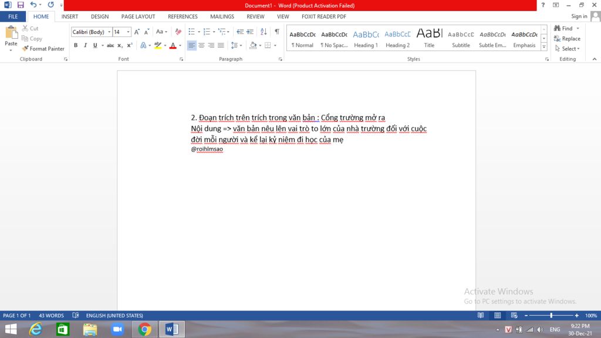The image size is (601, 338).
Task: Switch to Read Mode view
Action: pyautogui.click(x=481, y=315)
